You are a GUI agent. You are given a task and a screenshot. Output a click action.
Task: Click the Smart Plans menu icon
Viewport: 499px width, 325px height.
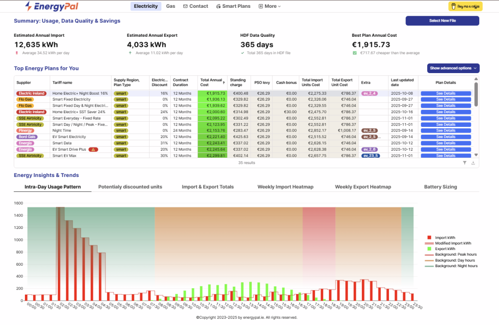coord(218,6)
